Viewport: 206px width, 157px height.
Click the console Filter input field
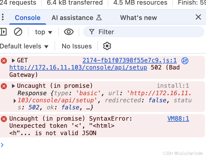(144, 32)
